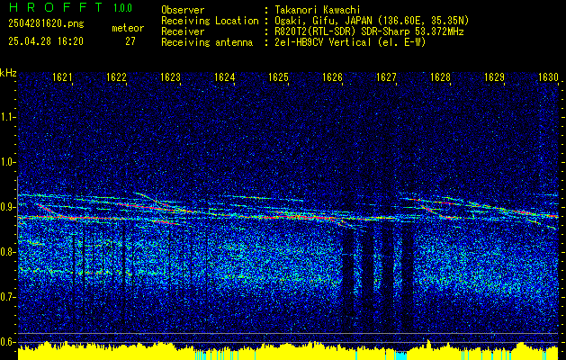Click the date stamp 25.04.28 16:20

(46, 41)
